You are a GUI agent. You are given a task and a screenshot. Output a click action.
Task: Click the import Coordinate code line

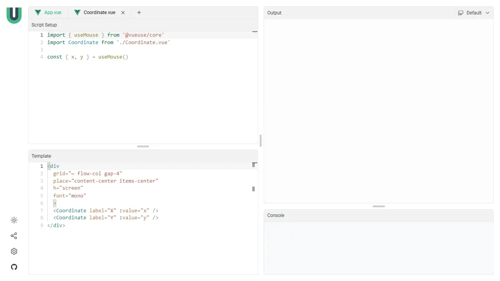click(109, 42)
